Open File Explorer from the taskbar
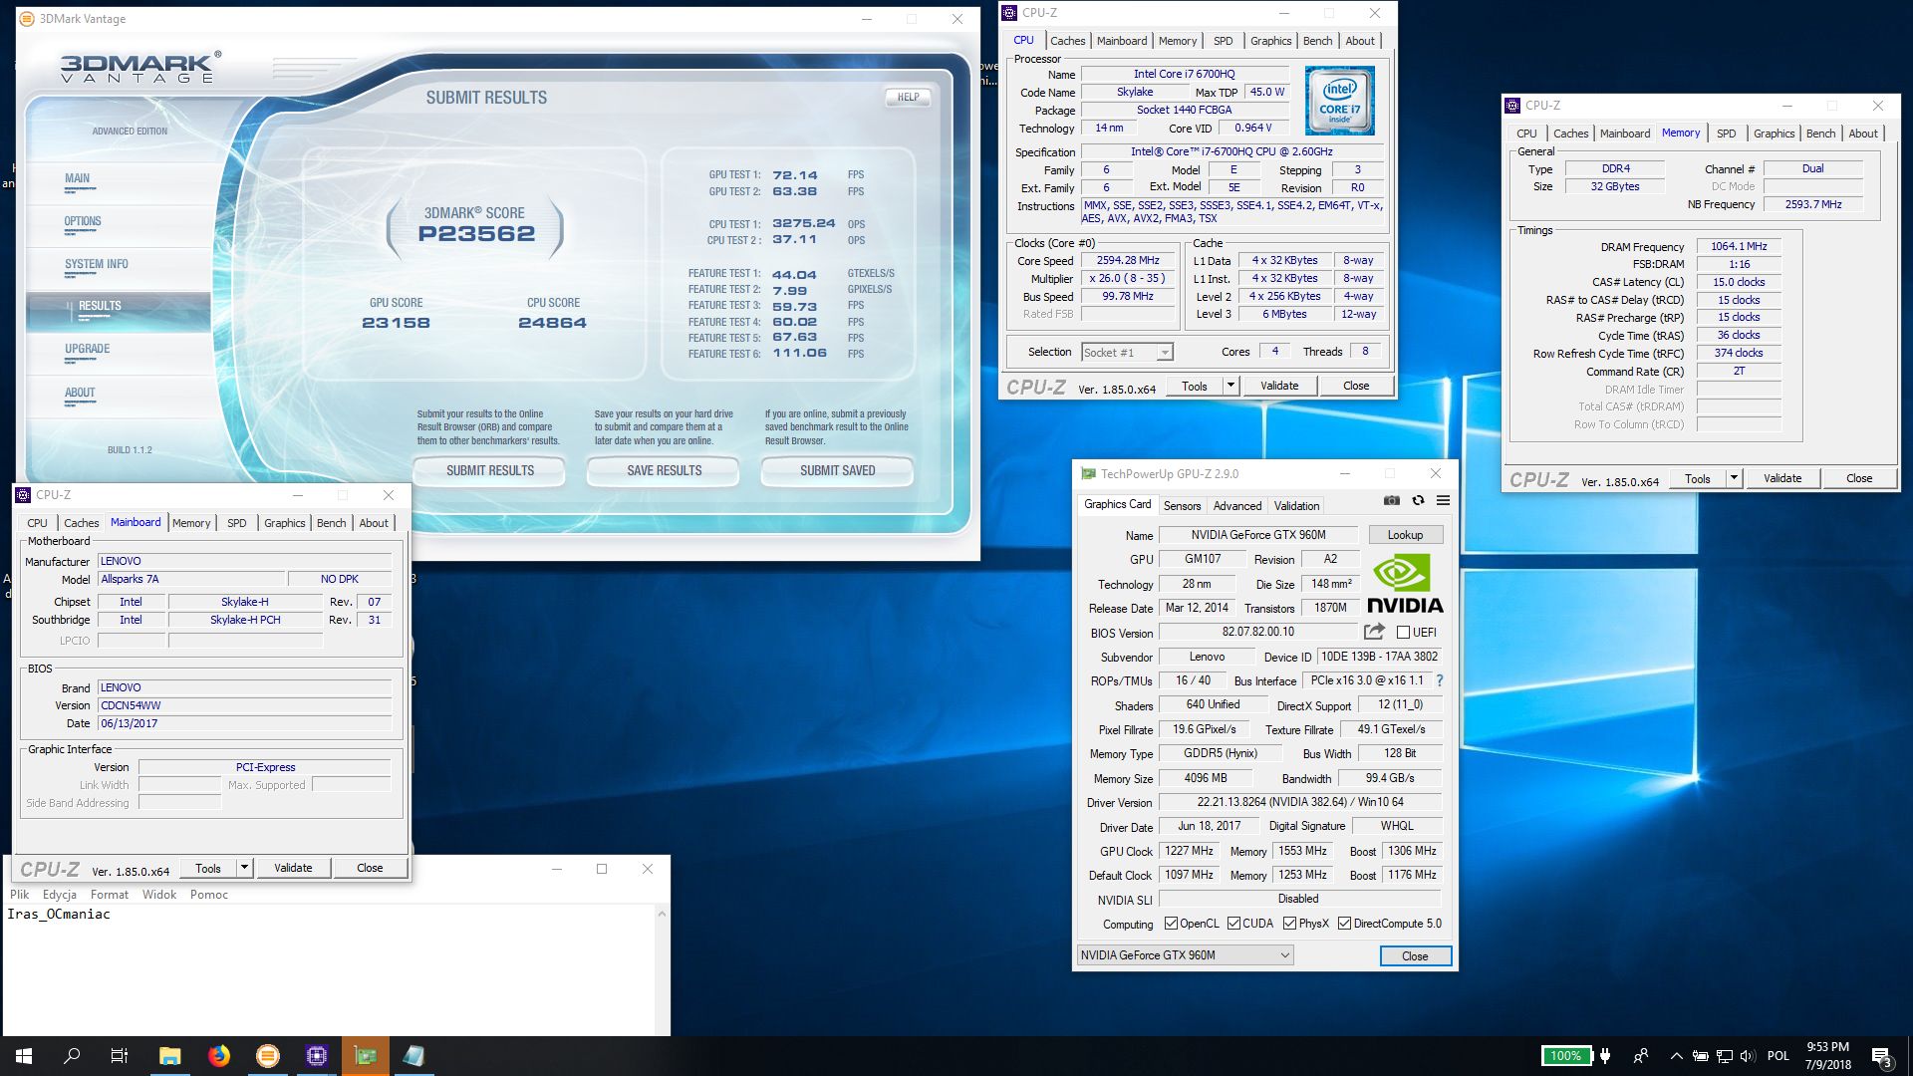Image resolution: width=1913 pixels, height=1076 pixels. (x=169, y=1056)
